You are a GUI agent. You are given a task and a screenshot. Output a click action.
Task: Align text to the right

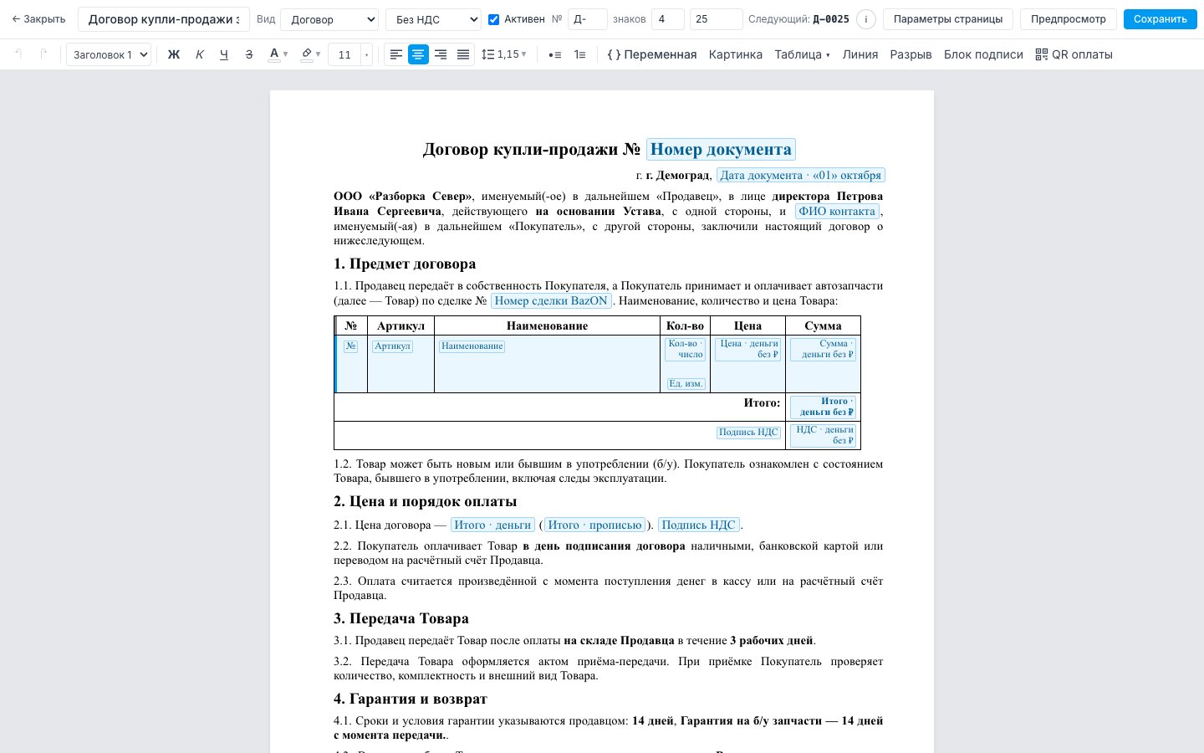click(441, 54)
